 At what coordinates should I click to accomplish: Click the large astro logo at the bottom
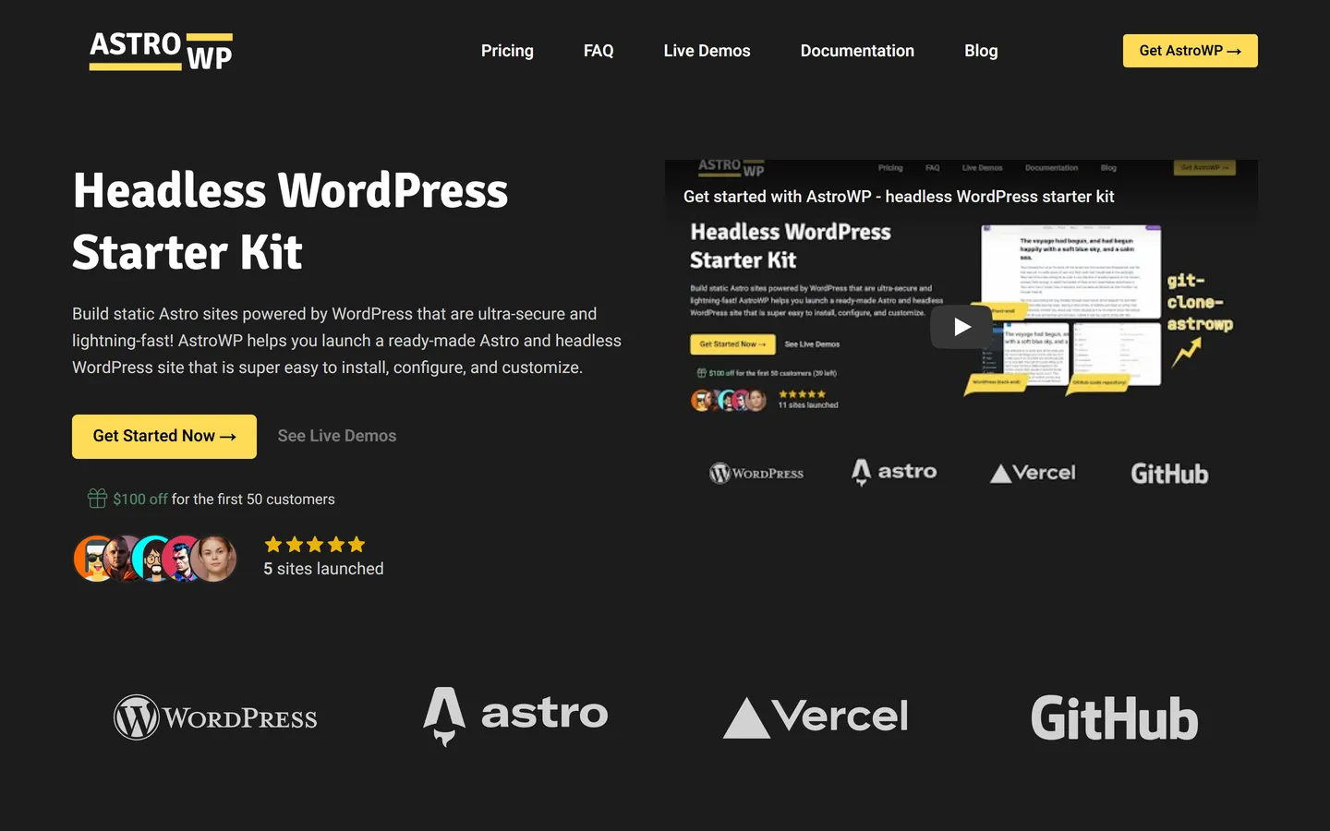pyautogui.click(x=515, y=716)
